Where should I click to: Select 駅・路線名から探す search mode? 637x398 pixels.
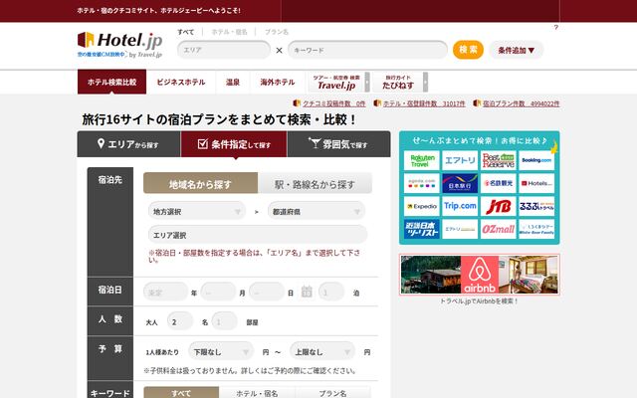[x=315, y=183]
